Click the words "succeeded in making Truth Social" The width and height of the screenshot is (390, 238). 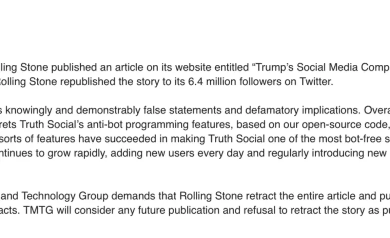pos(184,139)
